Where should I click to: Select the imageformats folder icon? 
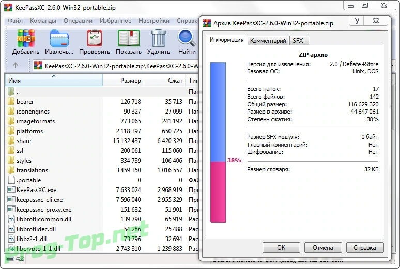pyautogui.click(x=11, y=121)
